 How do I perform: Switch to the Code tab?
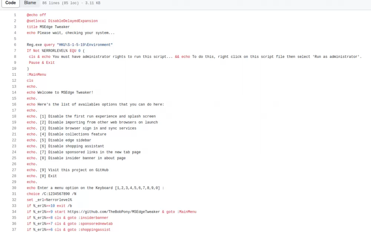point(10,3)
